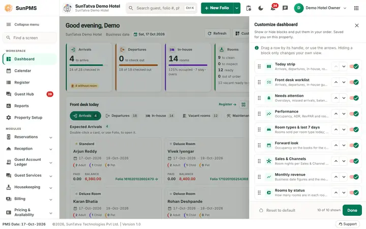Screen dimensions: 366x229
Task: Click the Today strip block icon
Action: [x=269, y=66]
